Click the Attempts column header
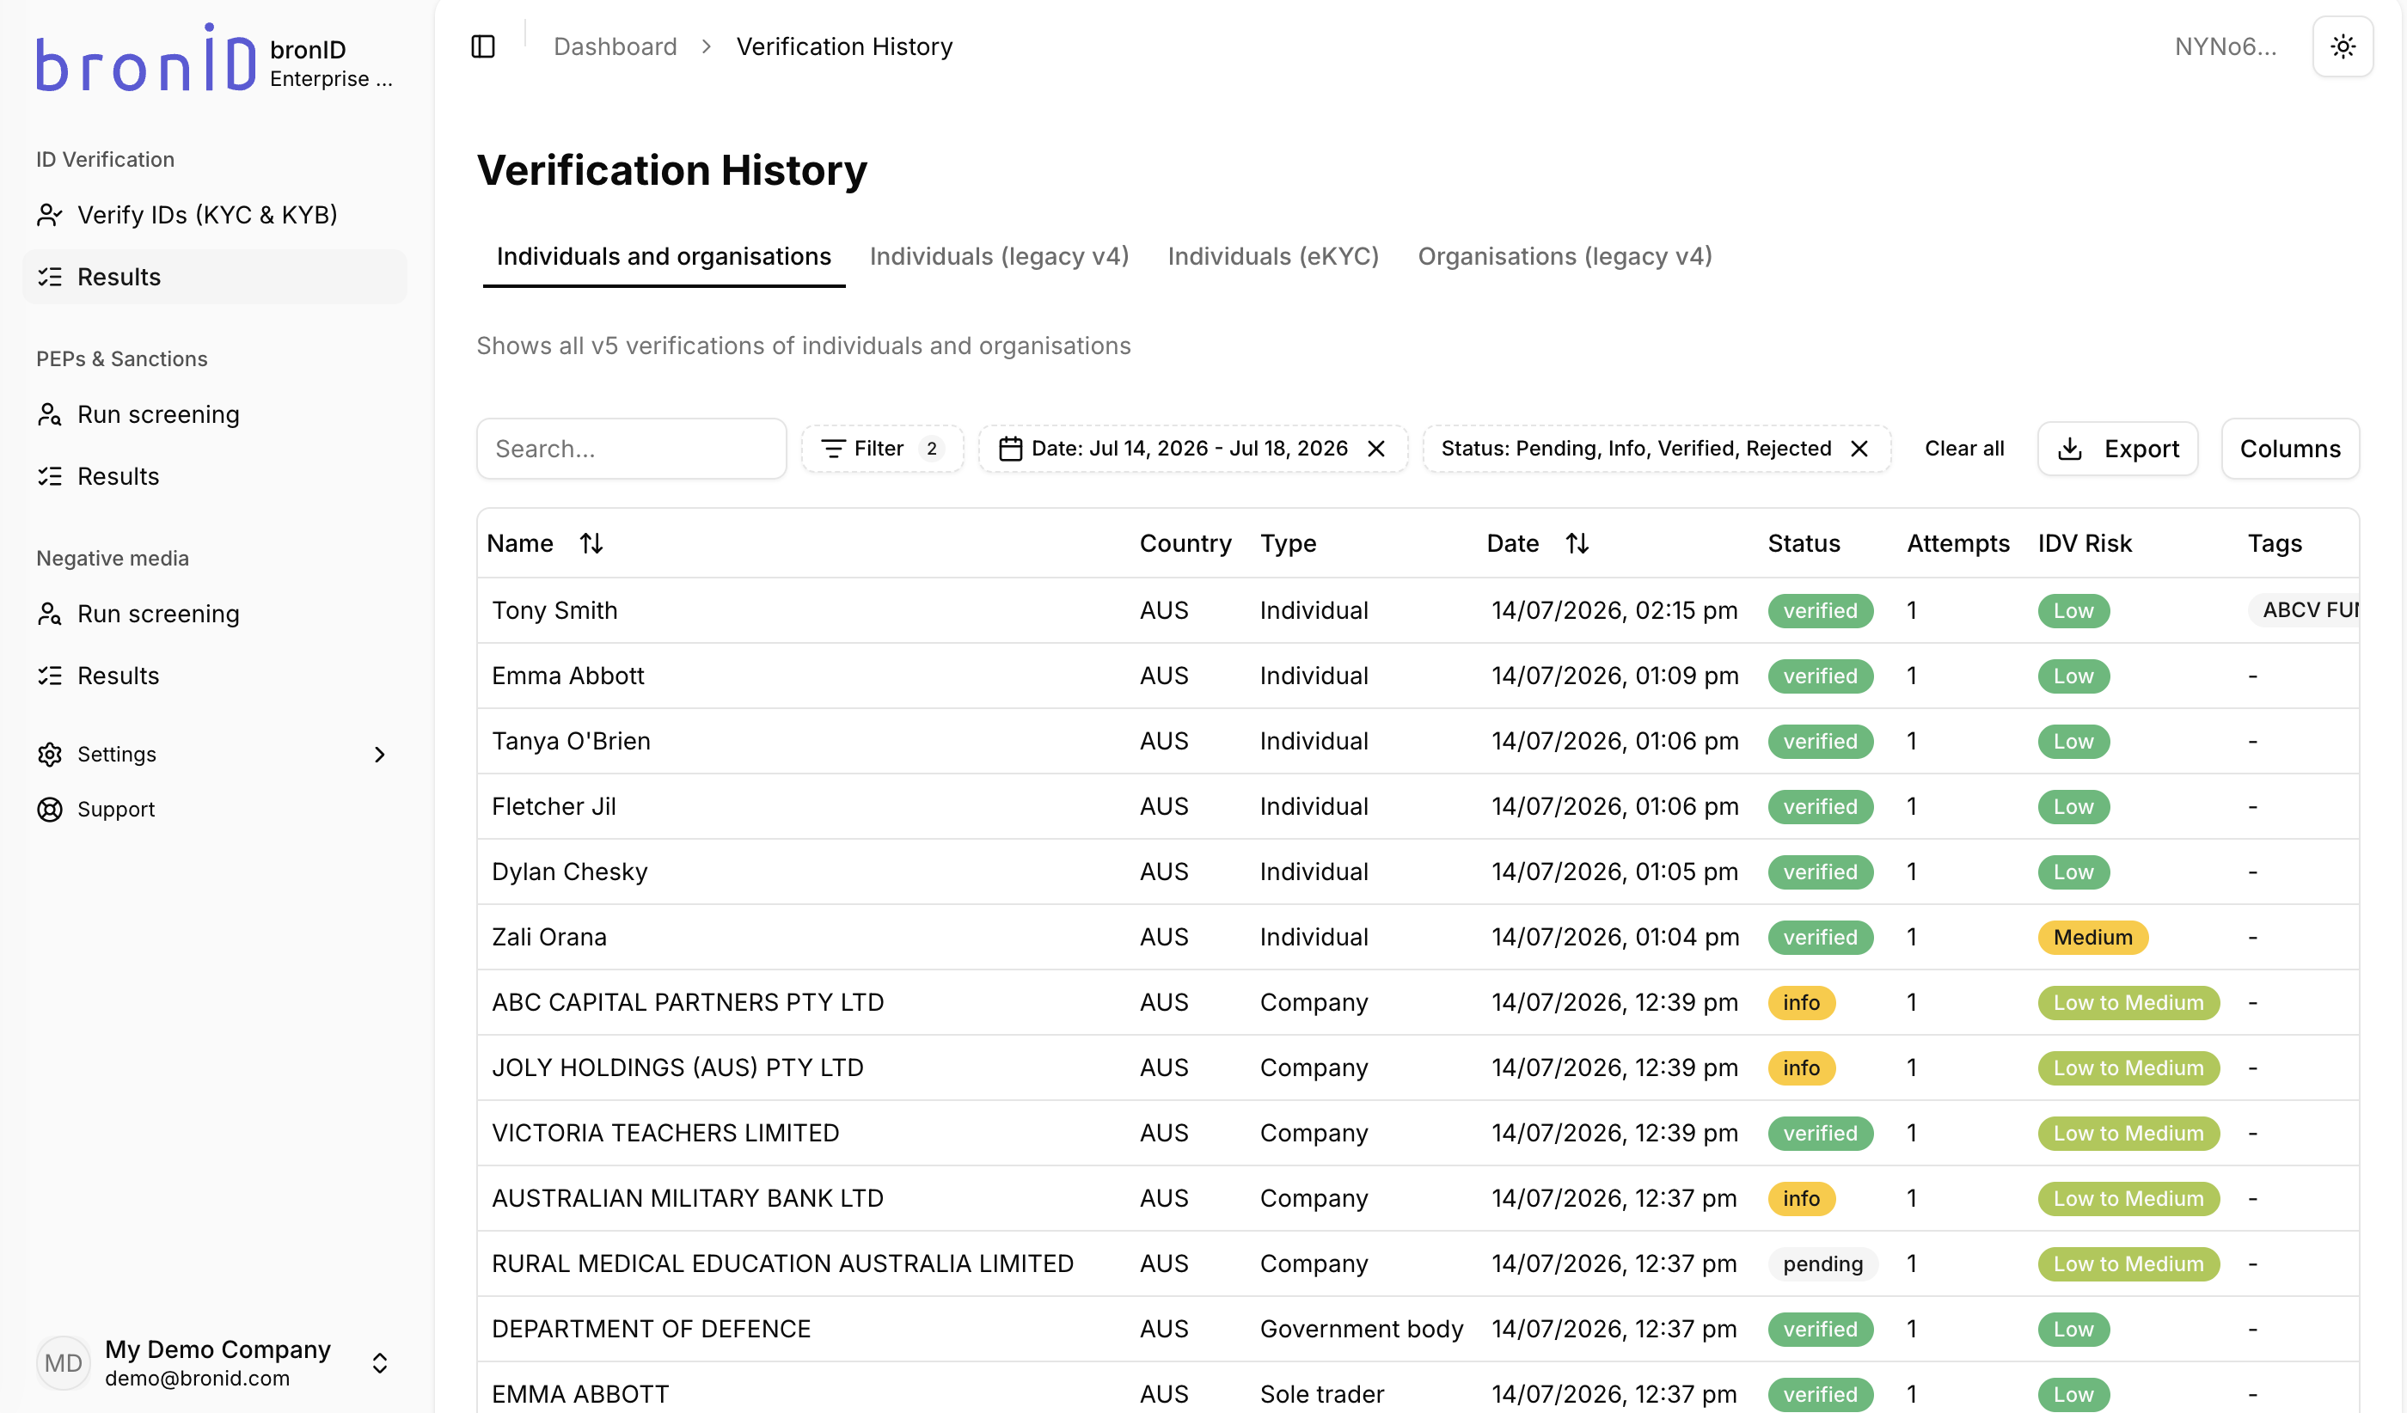Screen dimensions: 2407x1413 [x=1958, y=543]
